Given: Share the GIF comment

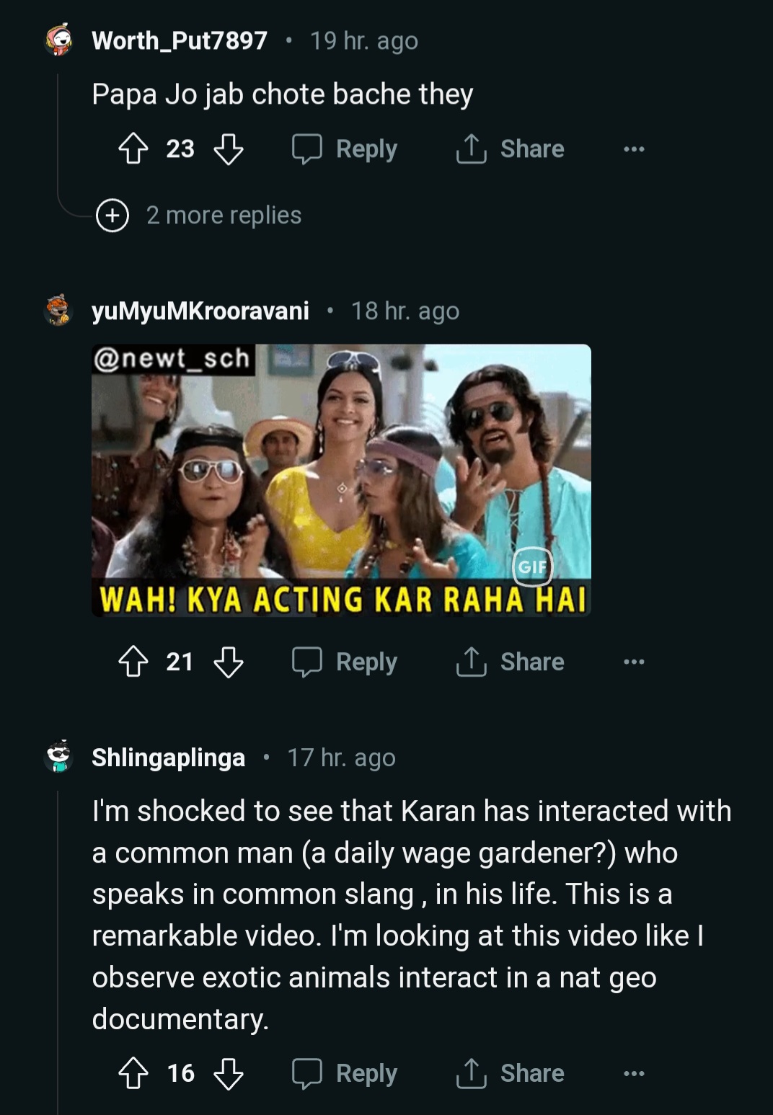Looking at the screenshot, I should 511,662.
